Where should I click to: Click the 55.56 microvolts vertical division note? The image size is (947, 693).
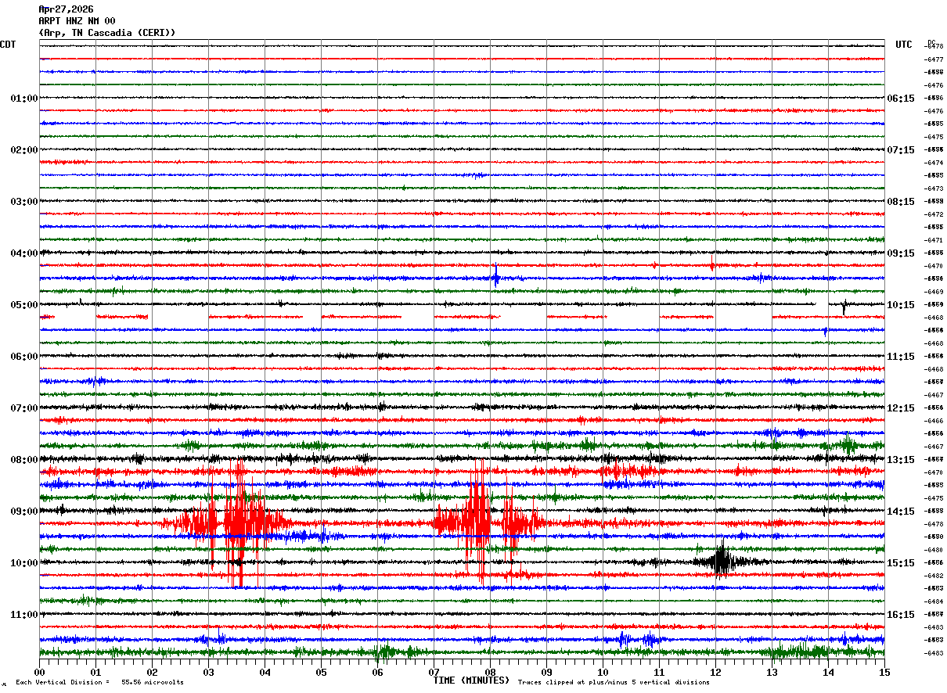tap(100, 683)
